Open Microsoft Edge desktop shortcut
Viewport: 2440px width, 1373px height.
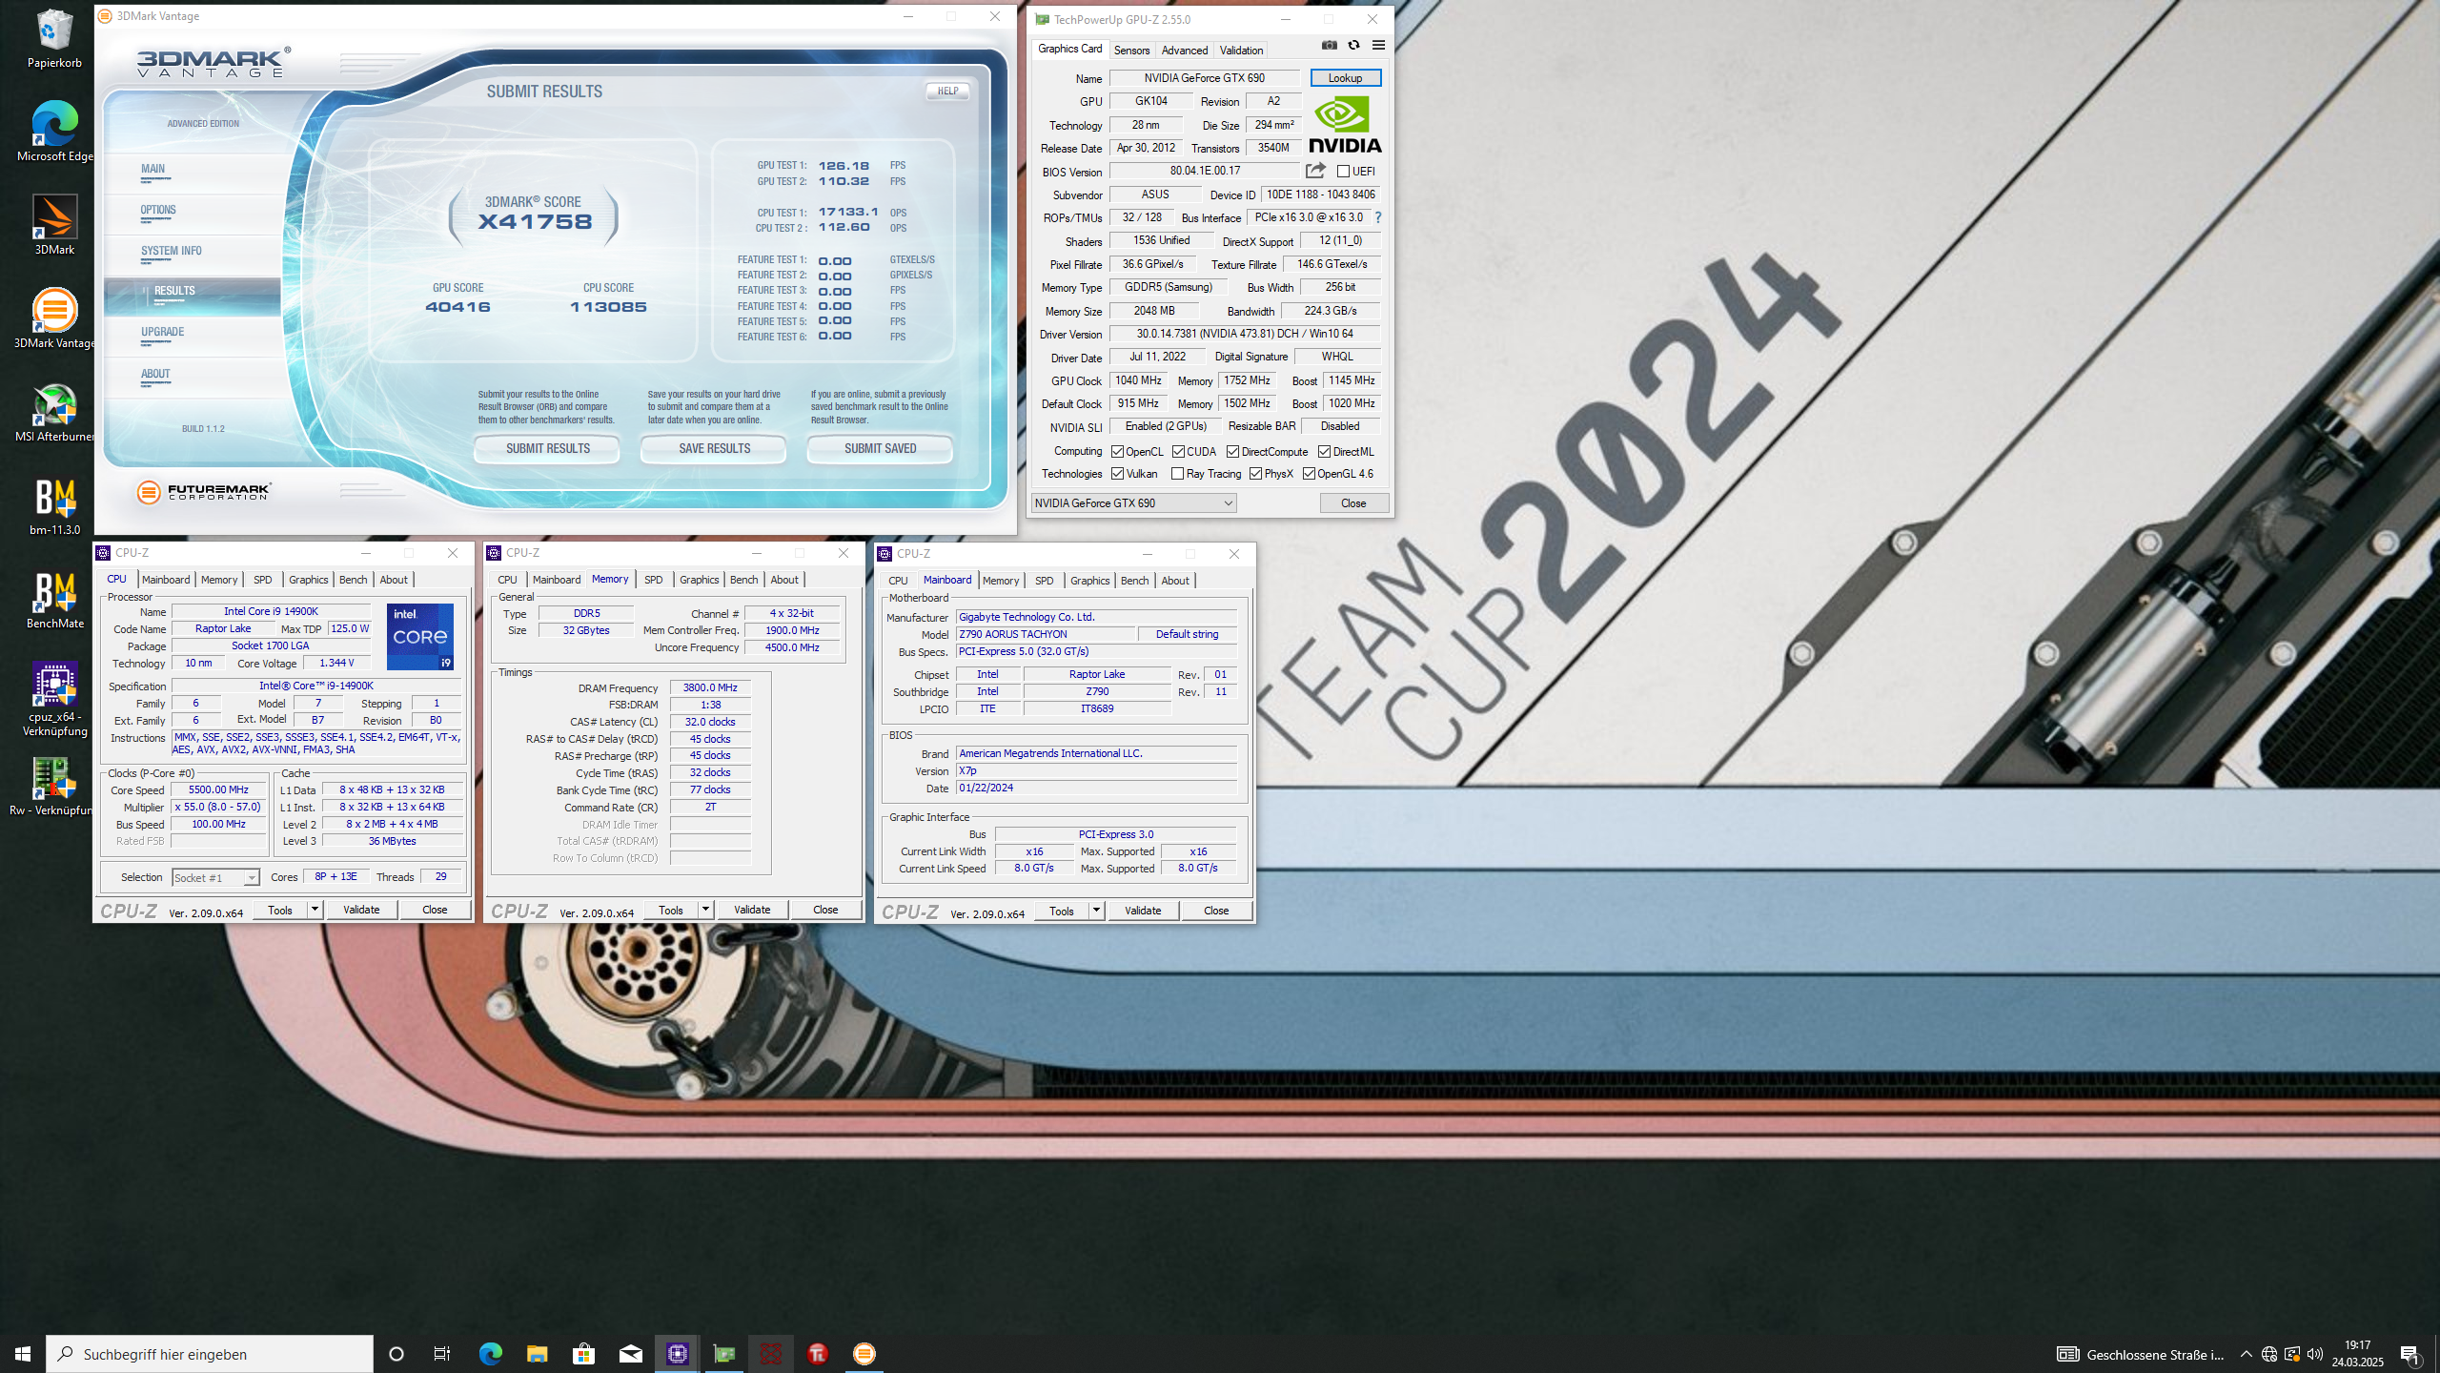point(54,132)
